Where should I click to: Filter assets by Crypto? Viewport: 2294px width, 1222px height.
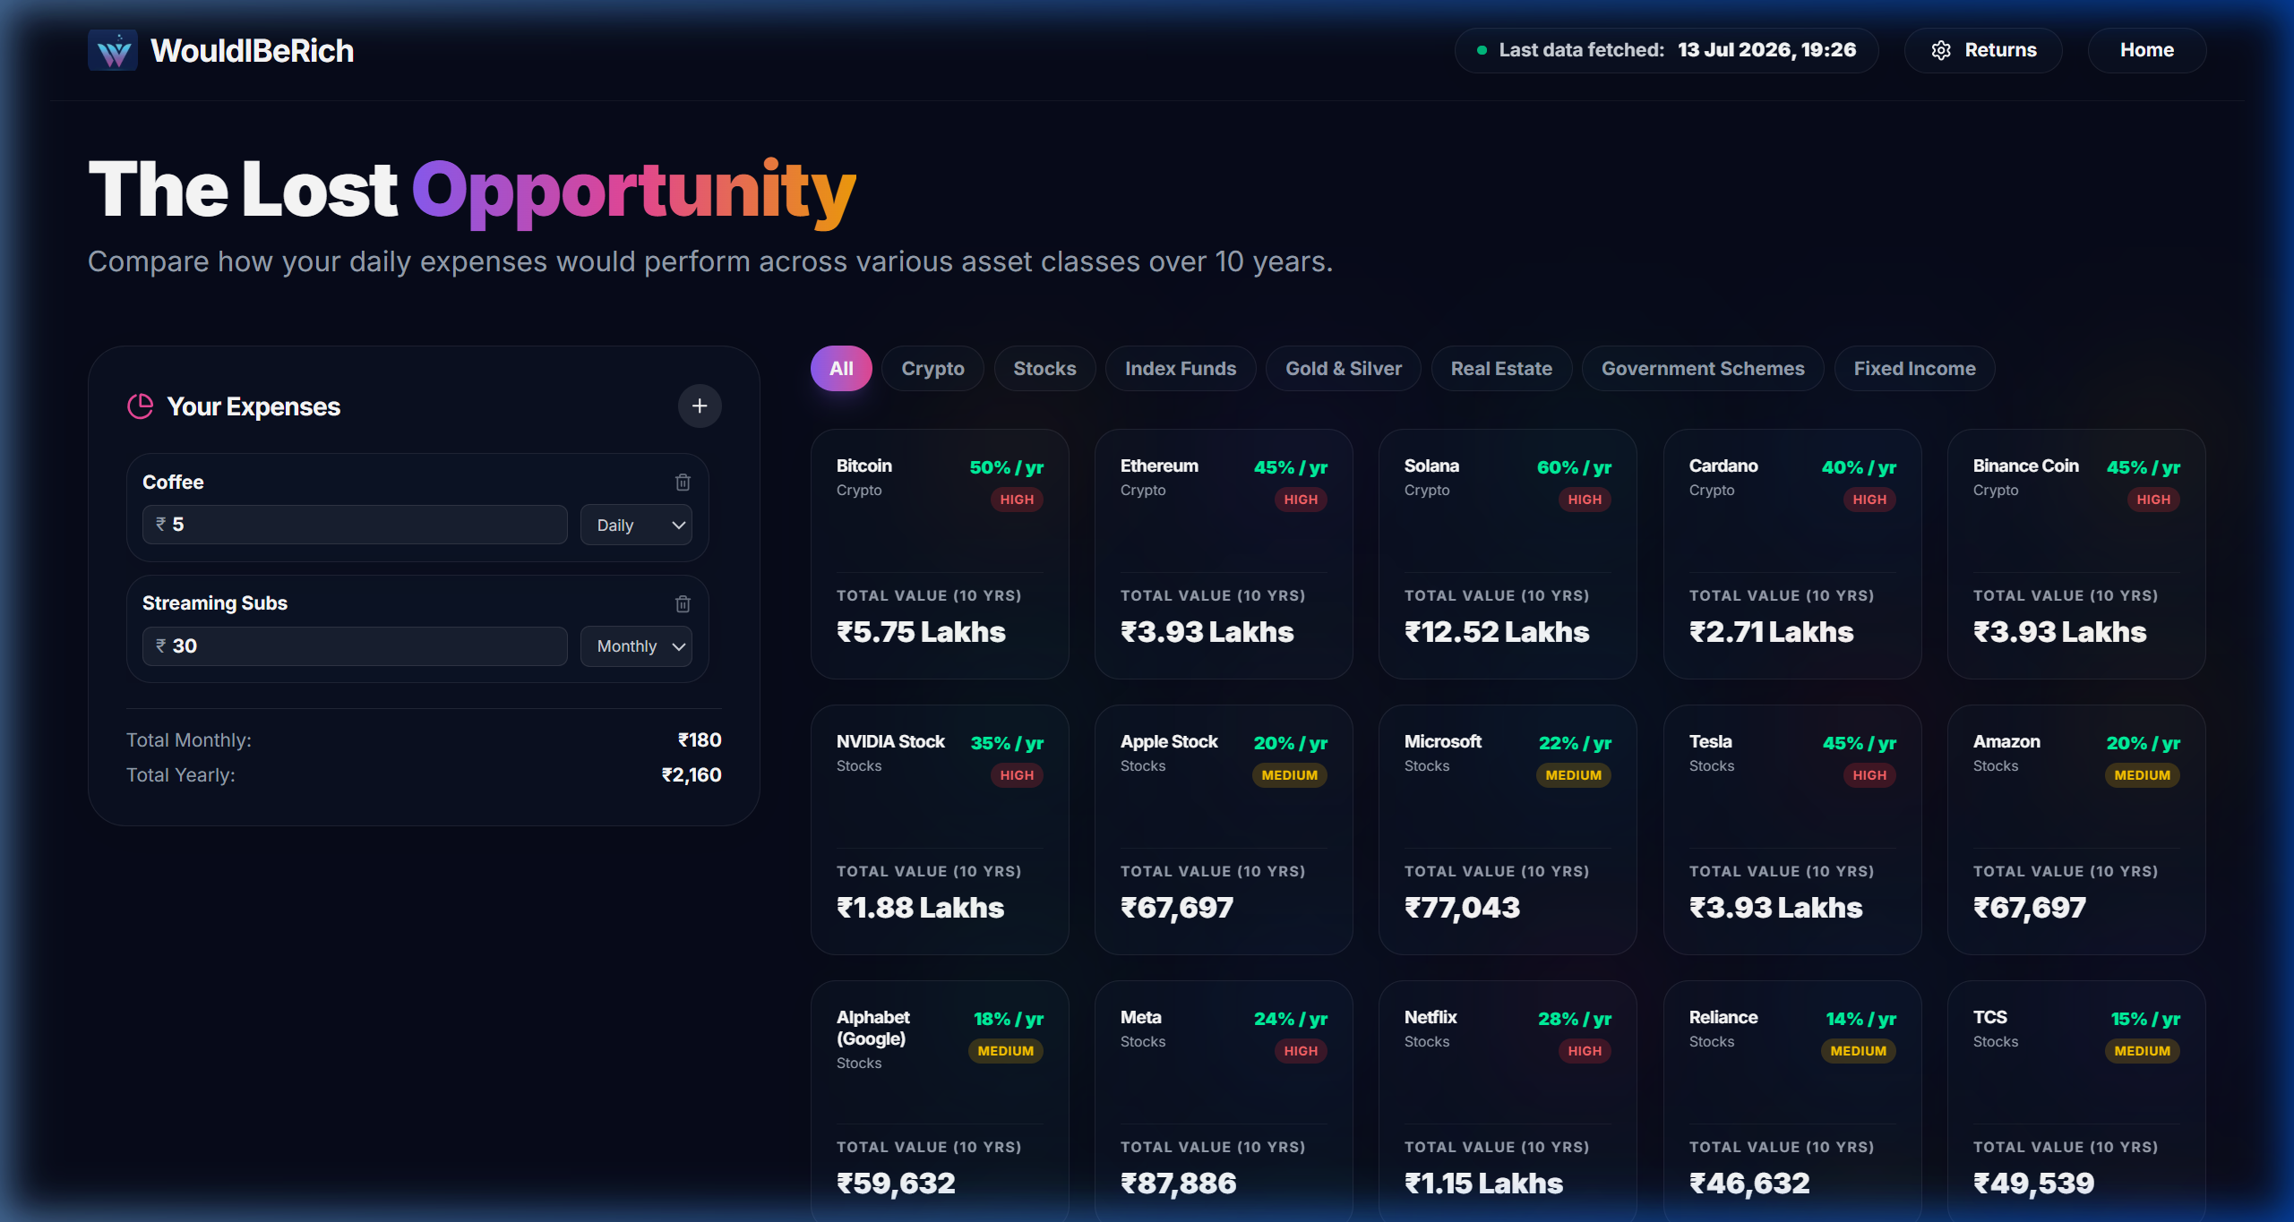coord(932,369)
